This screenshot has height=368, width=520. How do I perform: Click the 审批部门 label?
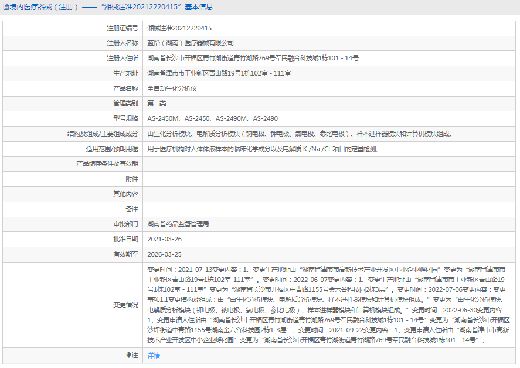(x=125, y=224)
